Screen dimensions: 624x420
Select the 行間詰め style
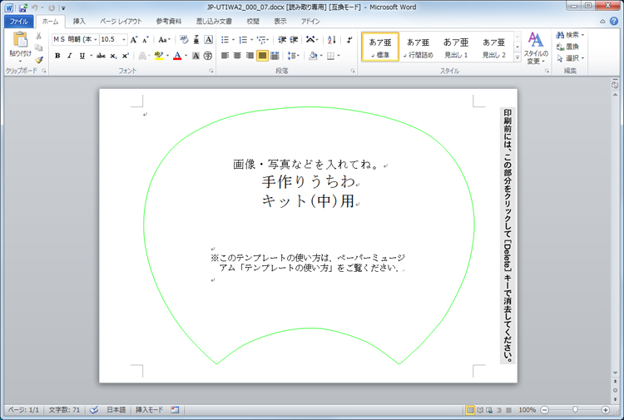click(418, 47)
